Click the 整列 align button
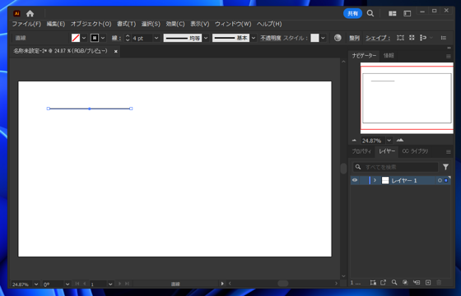The width and height of the screenshot is (461, 296). point(354,38)
